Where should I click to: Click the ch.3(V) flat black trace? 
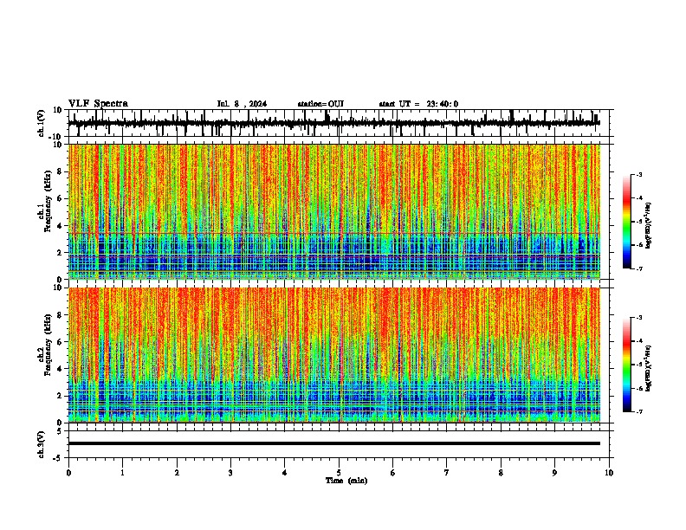pos(334,443)
